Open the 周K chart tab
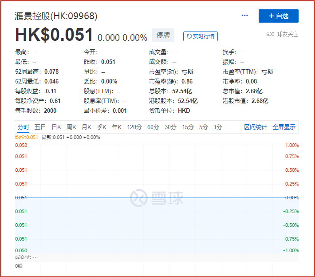315x277 pixels. click(x=71, y=127)
